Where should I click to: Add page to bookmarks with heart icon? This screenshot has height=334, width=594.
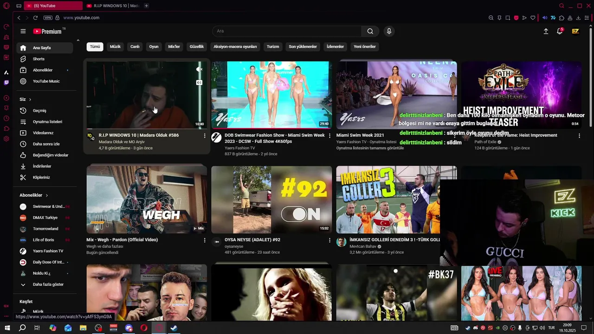533,18
